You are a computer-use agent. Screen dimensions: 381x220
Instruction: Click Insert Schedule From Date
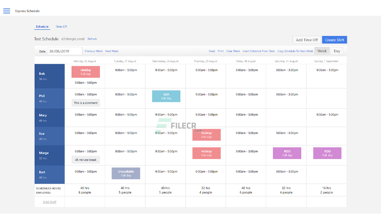coord(258,51)
